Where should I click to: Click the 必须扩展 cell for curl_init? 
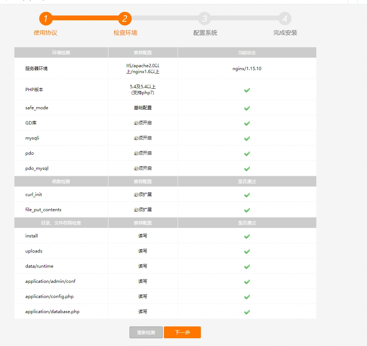click(x=143, y=195)
